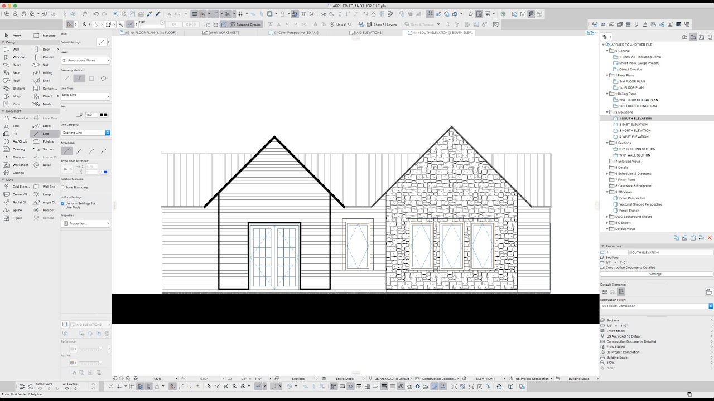Open Default Settings line button

click(102, 42)
